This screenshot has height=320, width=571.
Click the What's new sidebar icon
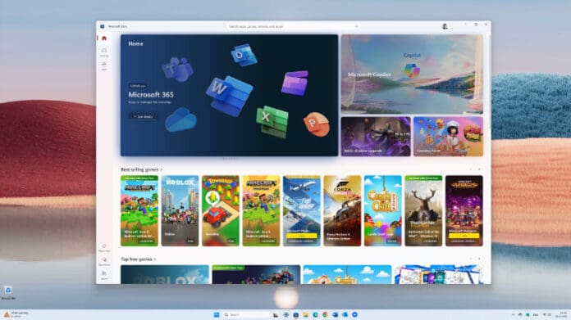pyautogui.click(x=104, y=247)
